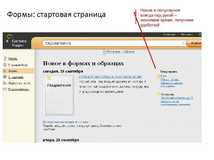Click the magnifier icon near Все формы и образцы

104,52
